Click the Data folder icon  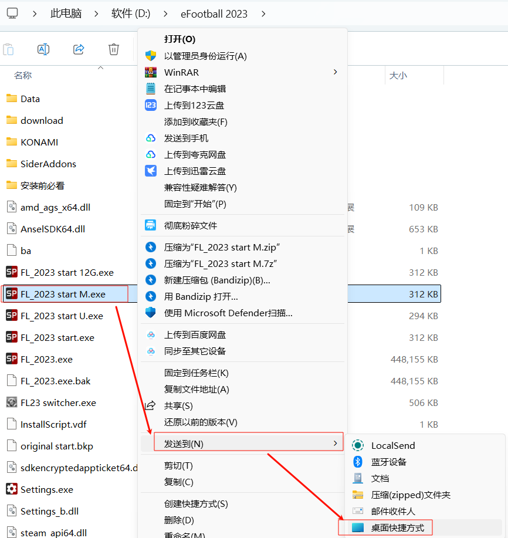coord(12,99)
